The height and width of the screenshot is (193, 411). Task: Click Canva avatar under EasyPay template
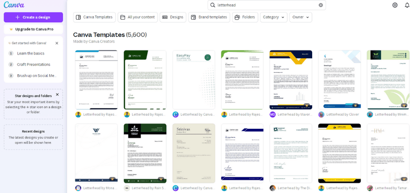175,114
